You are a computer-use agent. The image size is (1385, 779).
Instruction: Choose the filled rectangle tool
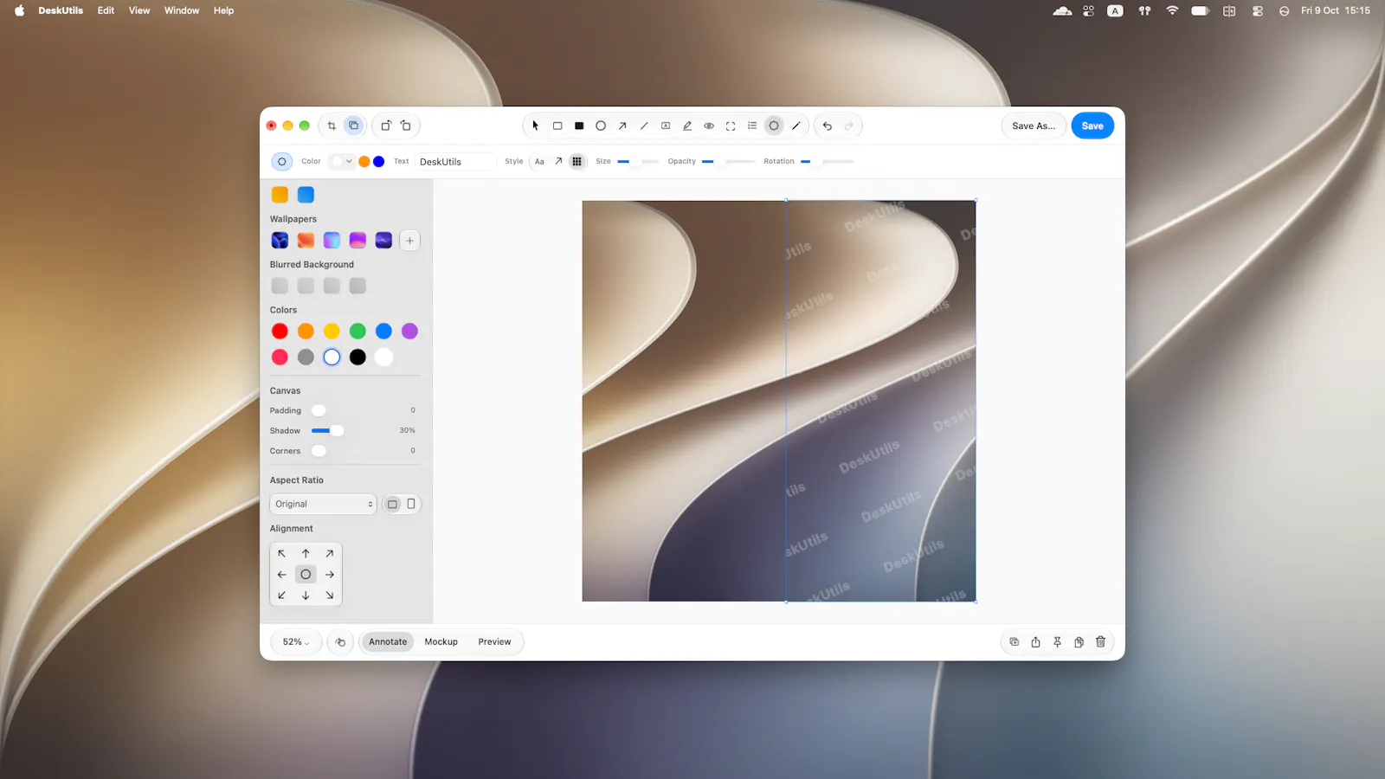point(579,126)
